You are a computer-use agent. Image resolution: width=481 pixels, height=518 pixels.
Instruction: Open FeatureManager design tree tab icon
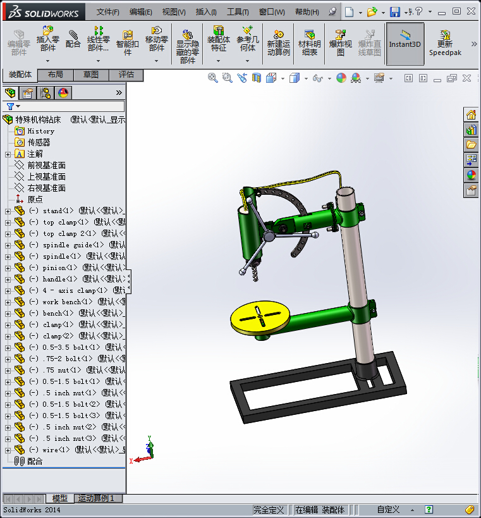[x=11, y=93]
